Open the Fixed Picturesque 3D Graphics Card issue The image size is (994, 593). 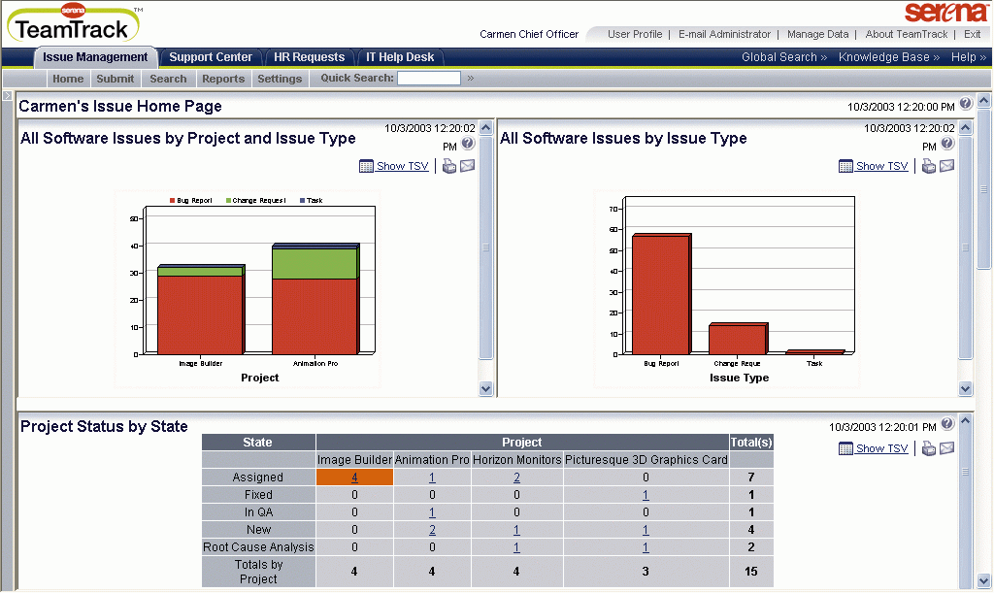(x=646, y=495)
